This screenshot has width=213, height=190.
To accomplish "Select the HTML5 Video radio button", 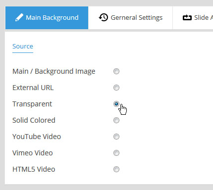I will [116, 169].
